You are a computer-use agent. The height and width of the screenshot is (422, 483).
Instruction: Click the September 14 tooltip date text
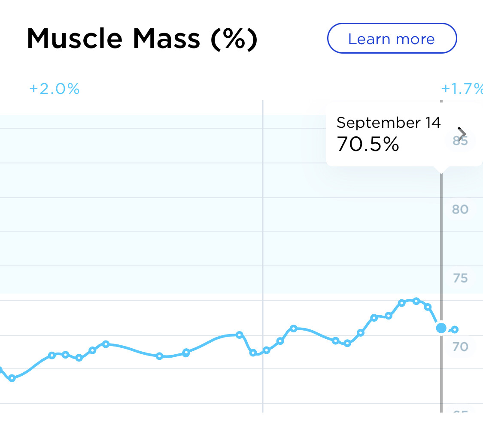pyautogui.click(x=389, y=123)
